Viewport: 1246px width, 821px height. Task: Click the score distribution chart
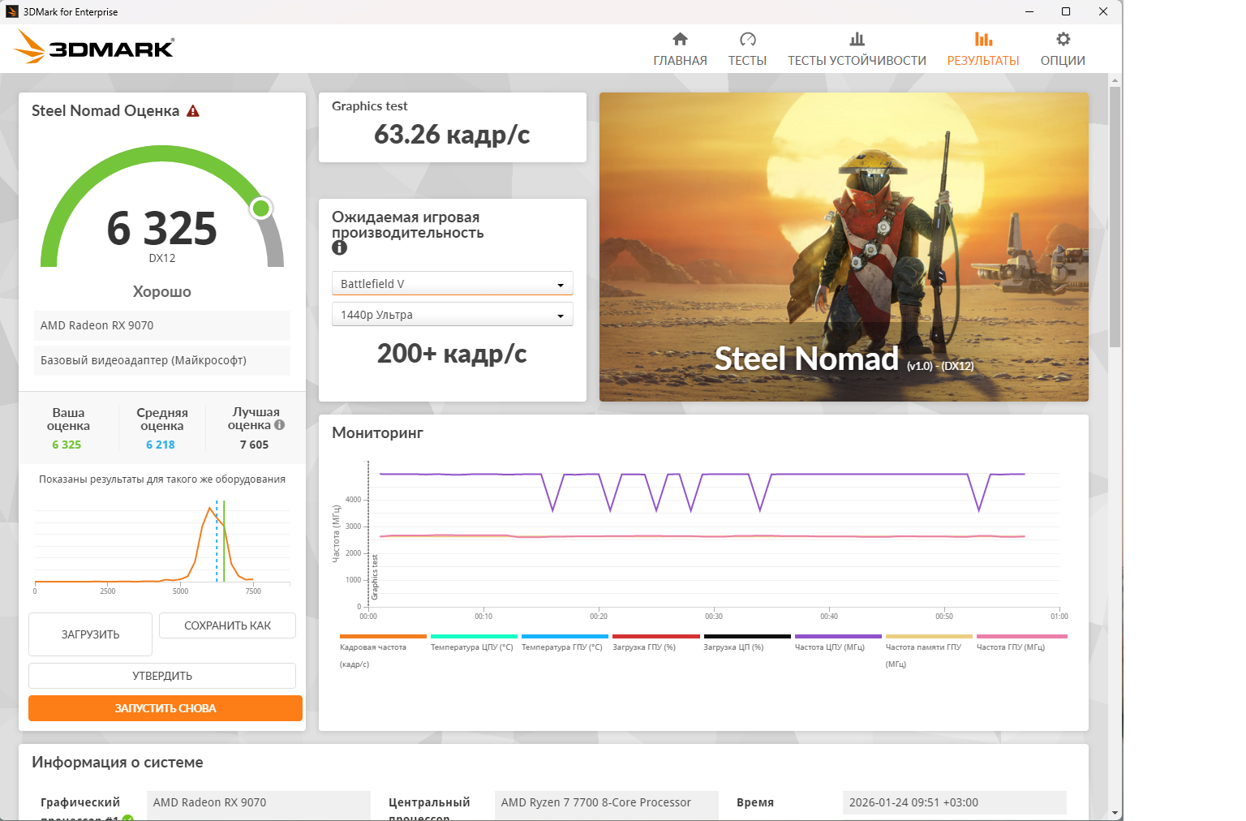162,546
